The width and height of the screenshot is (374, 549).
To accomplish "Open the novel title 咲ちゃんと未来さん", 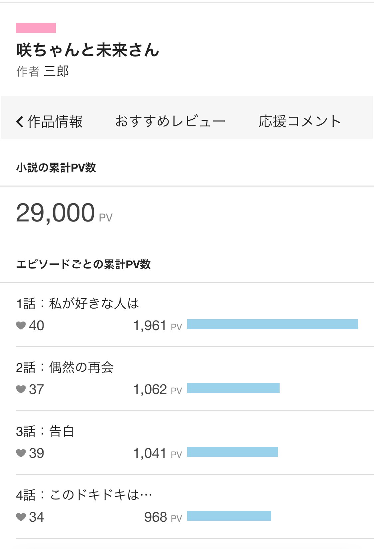I will pos(88,50).
